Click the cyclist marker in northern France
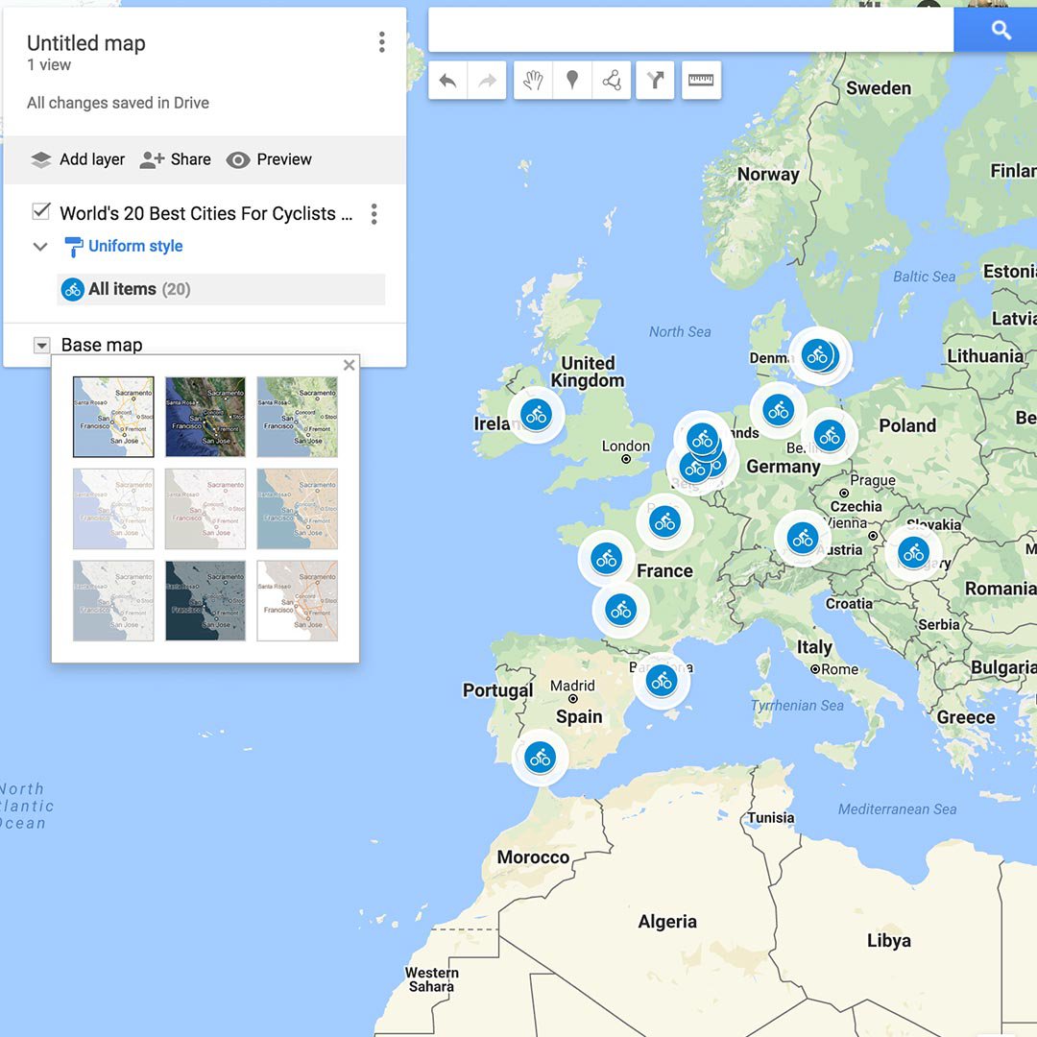The height and width of the screenshot is (1037, 1037). click(x=664, y=521)
